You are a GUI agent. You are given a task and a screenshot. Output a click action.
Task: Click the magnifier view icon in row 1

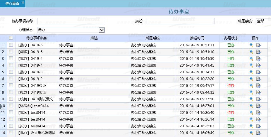251,45
